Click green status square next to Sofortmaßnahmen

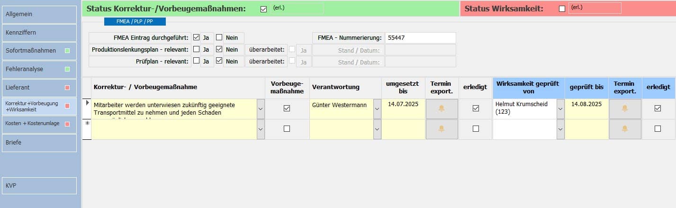(x=67, y=51)
